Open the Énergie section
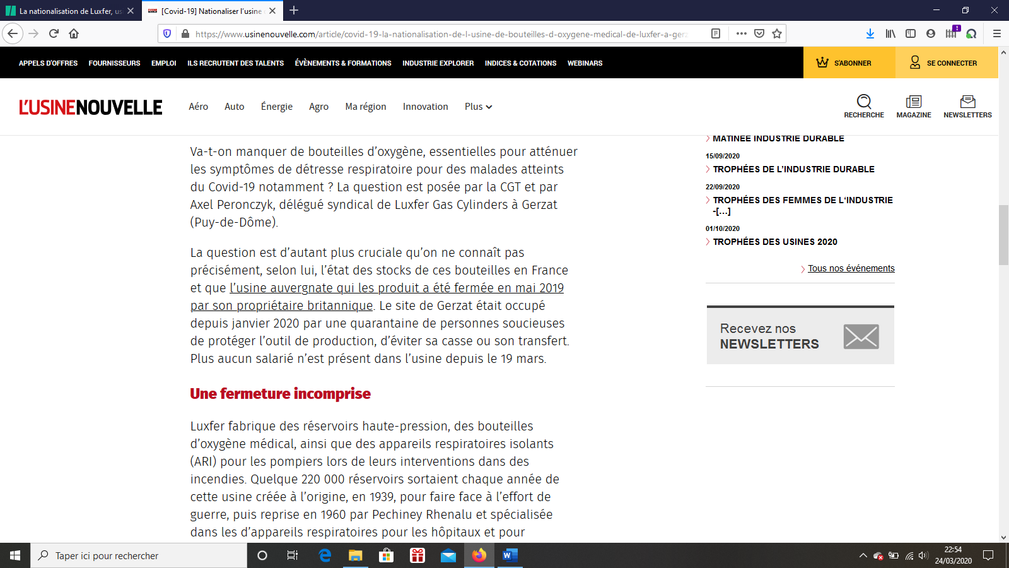The image size is (1009, 568). pyautogui.click(x=277, y=107)
